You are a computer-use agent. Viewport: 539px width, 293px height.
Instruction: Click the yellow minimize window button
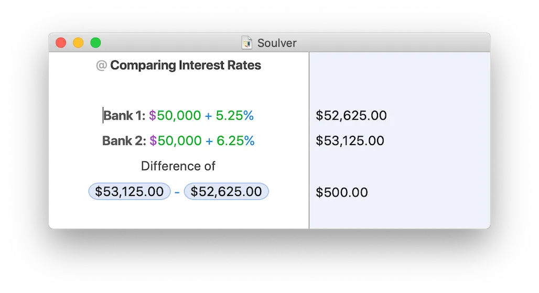click(78, 43)
